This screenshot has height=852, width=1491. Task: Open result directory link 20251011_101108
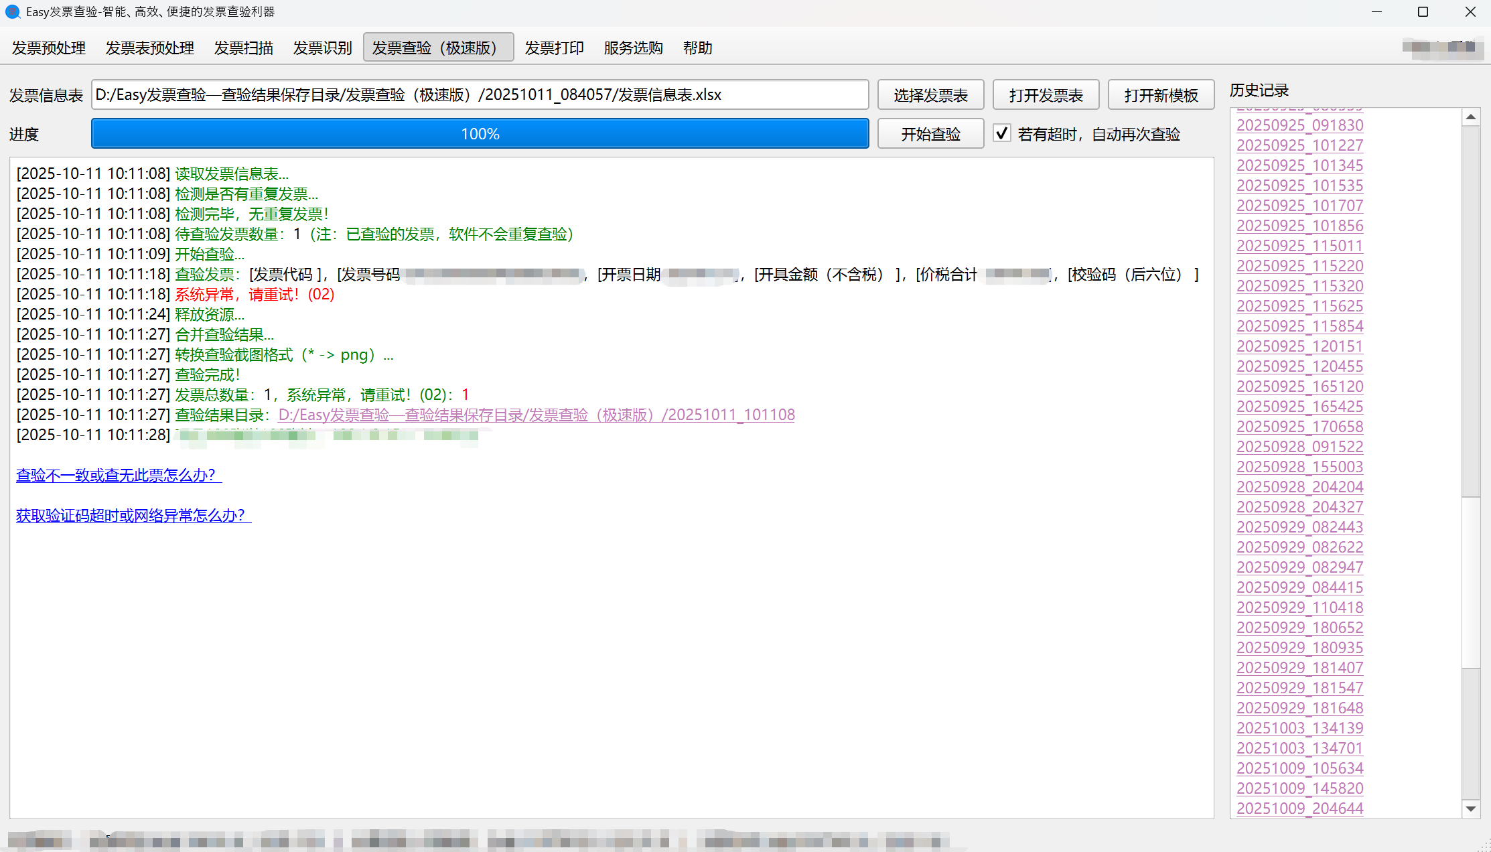[x=536, y=415]
